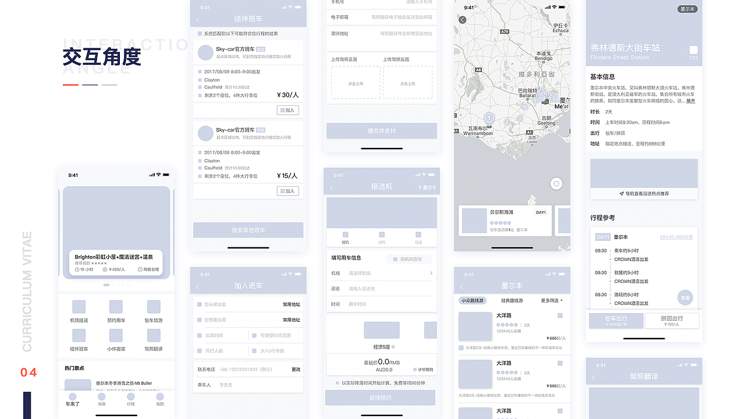The width and height of the screenshot is (745, 419).
Task: Open 包车旅游 charter tour icon
Action: coord(154,307)
